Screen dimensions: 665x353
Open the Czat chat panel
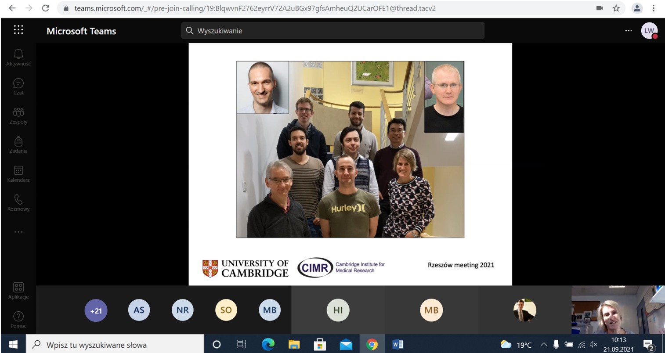18,86
